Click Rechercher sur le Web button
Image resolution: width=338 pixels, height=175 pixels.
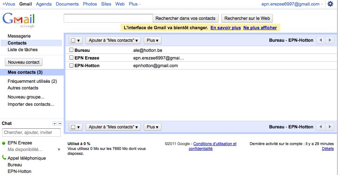[247, 18]
